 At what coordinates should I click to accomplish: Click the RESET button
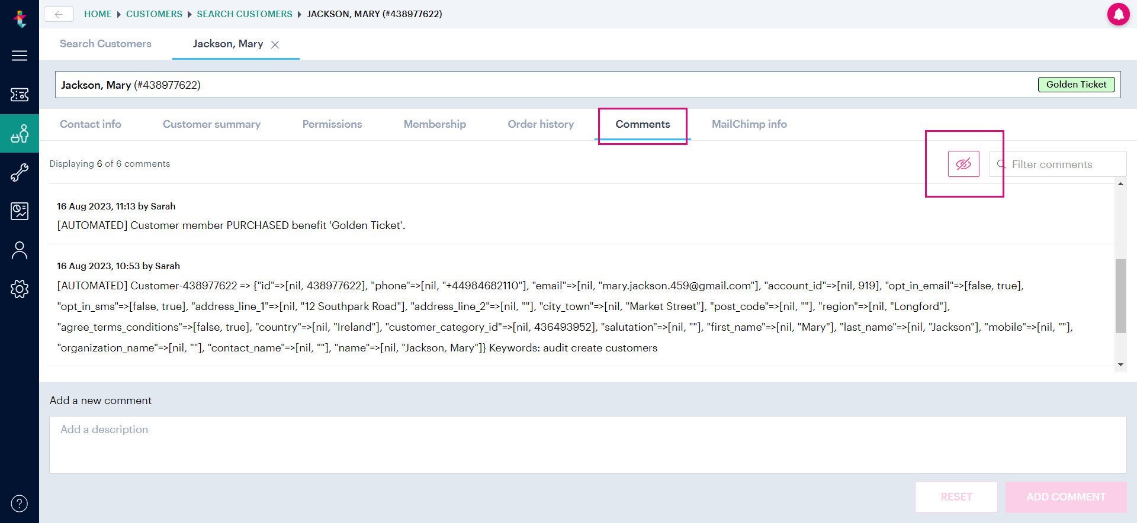point(956,497)
